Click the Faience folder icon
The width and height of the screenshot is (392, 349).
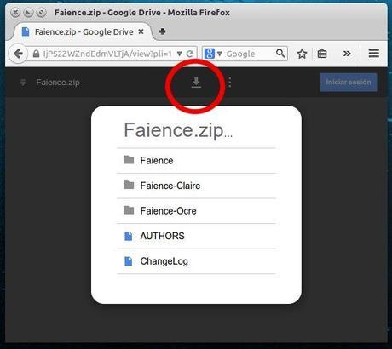129,160
